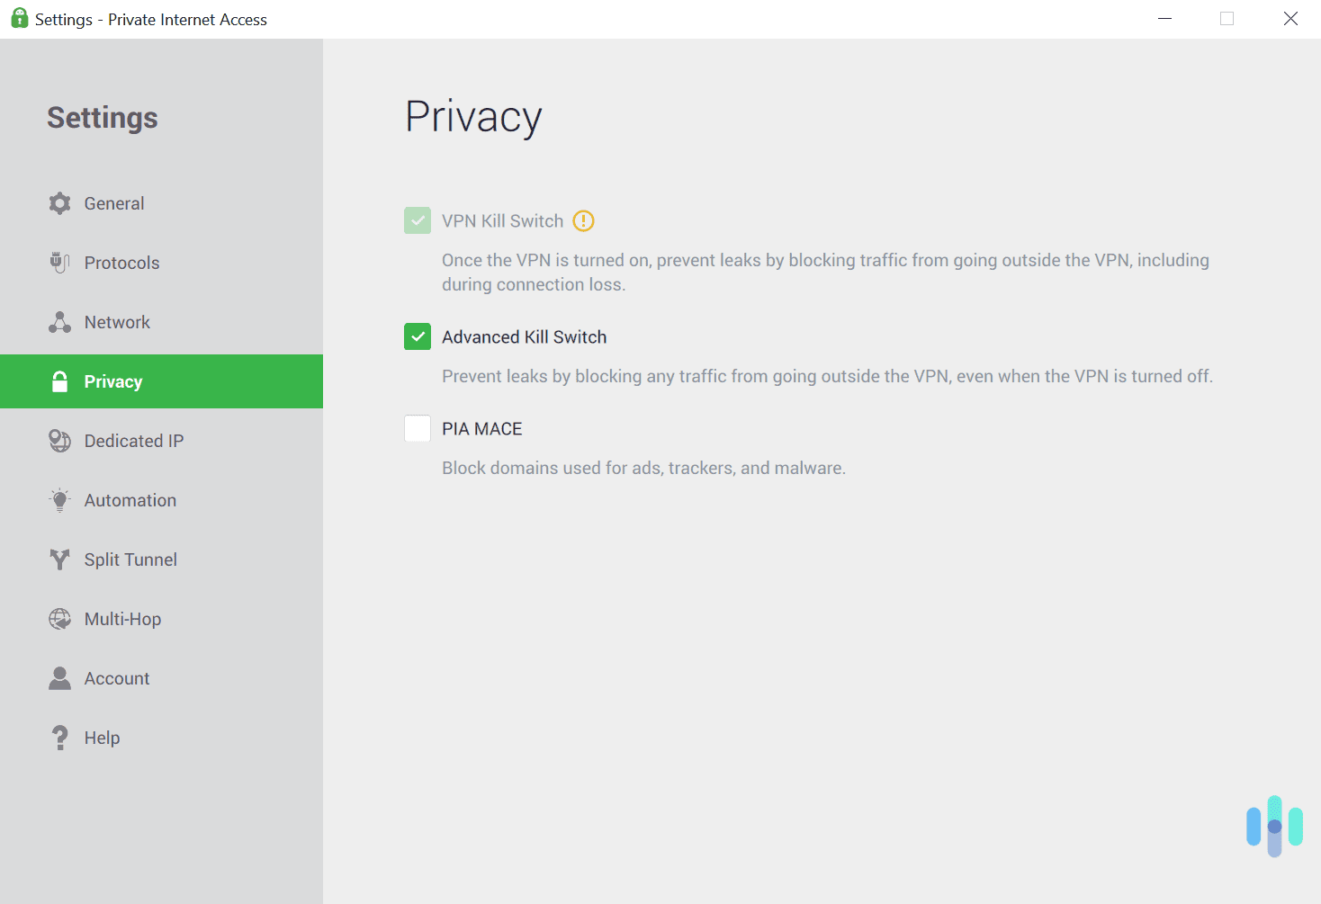Viewport: 1321px width, 904px height.
Task: Open the Network settings tab
Action: click(x=117, y=322)
